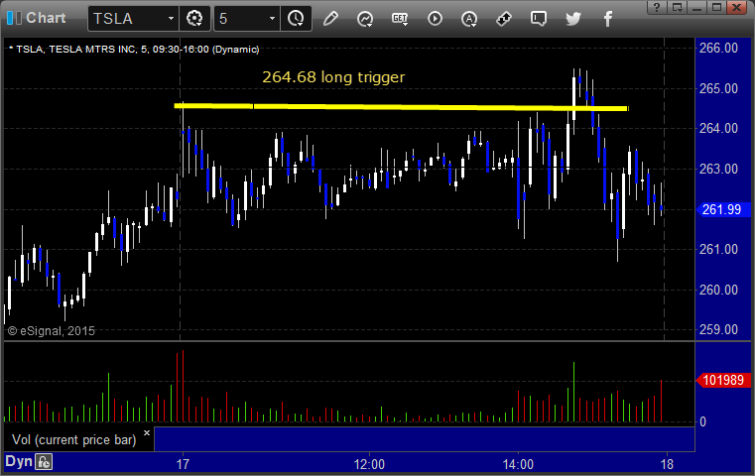Click the 261.00 price axis label
This screenshot has width=755, height=476.
coord(718,249)
